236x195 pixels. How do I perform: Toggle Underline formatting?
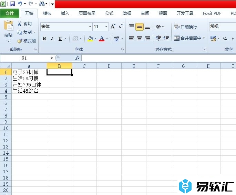tap(60, 39)
